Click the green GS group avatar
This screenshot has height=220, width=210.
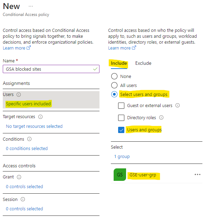120,175
